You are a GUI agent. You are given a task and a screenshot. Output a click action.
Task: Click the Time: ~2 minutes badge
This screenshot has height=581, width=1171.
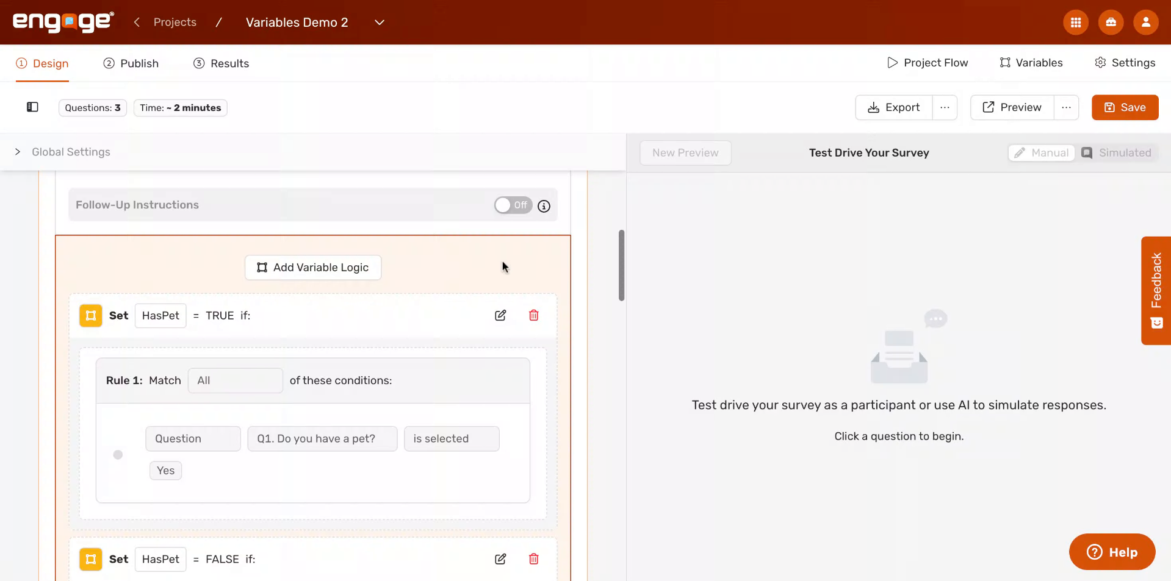181,108
